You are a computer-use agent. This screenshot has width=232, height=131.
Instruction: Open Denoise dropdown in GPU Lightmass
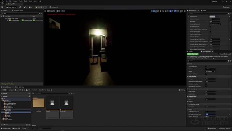pos(210,71)
